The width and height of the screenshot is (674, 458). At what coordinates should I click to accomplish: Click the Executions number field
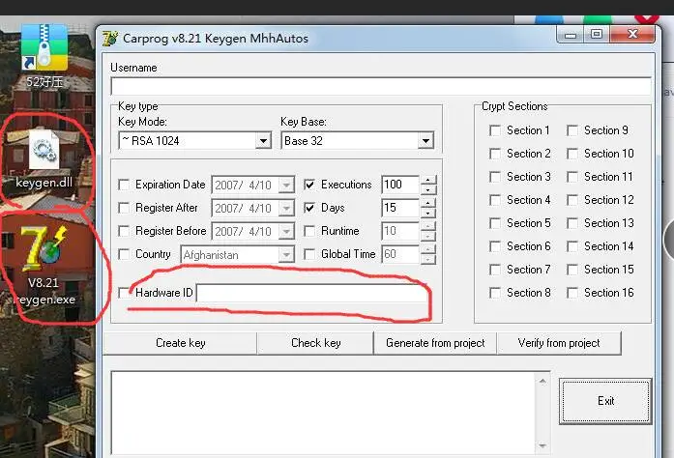click(399, 185)
